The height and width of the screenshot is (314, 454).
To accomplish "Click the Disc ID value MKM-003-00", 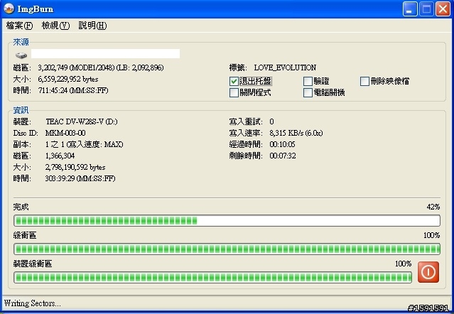I will [65, 133].
